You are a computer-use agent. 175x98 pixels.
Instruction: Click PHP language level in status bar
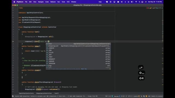tap(108, 96)
